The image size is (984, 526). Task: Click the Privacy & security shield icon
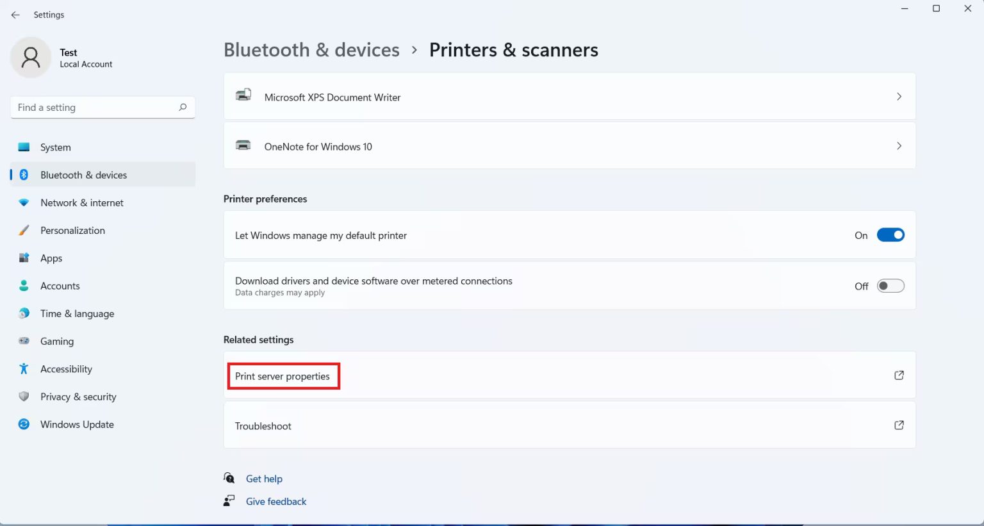pyautogui.click(x=24, y=396)
